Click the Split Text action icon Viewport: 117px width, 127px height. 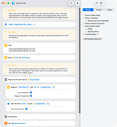pyautogui.click(x=6, y=58)
